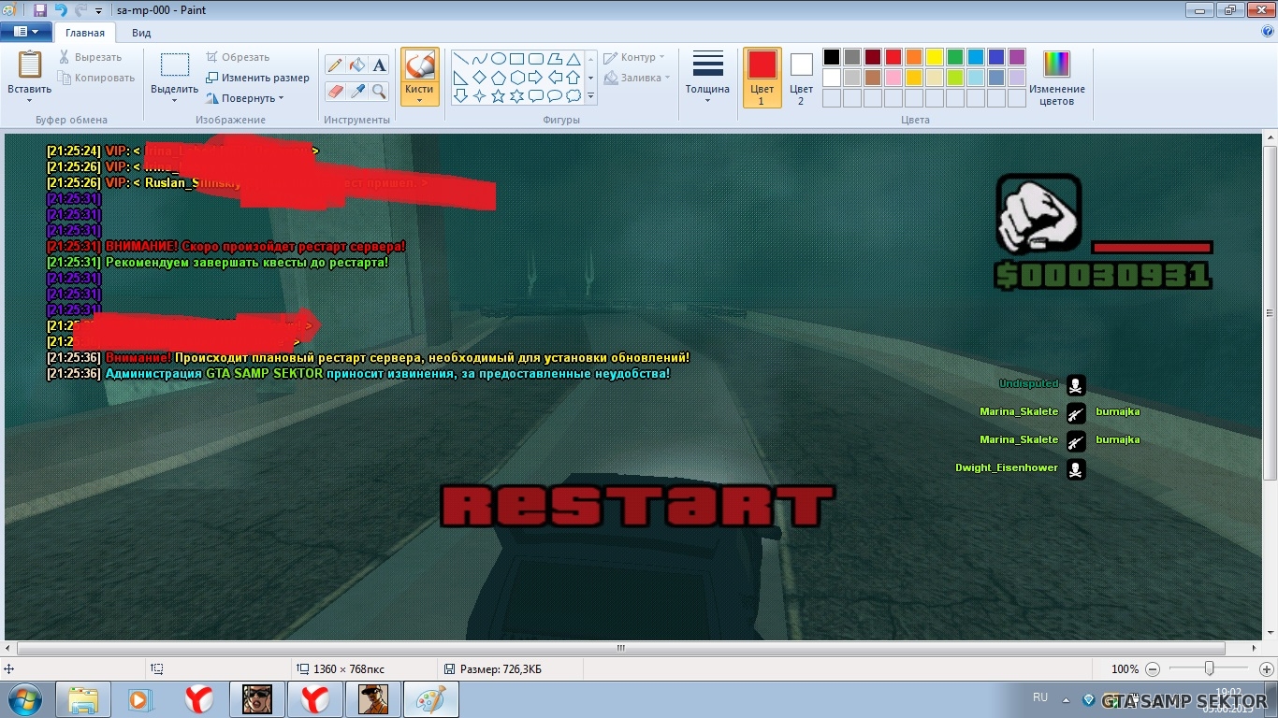Pick the pink rose color swatch
This screenshot has height=718, width=1278.
(893, 78)
